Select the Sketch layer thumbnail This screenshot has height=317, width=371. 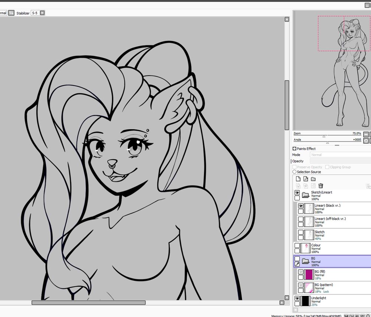(309, 235)
